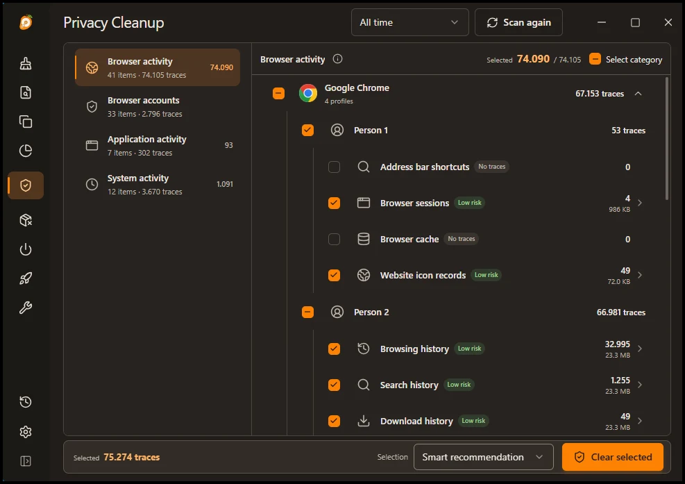Toggle the Google Chrome checkbox

(x=279, y=93)
